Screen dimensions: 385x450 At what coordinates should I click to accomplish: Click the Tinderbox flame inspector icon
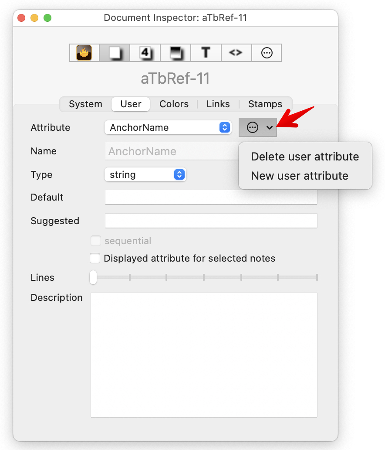pos(84,53)
